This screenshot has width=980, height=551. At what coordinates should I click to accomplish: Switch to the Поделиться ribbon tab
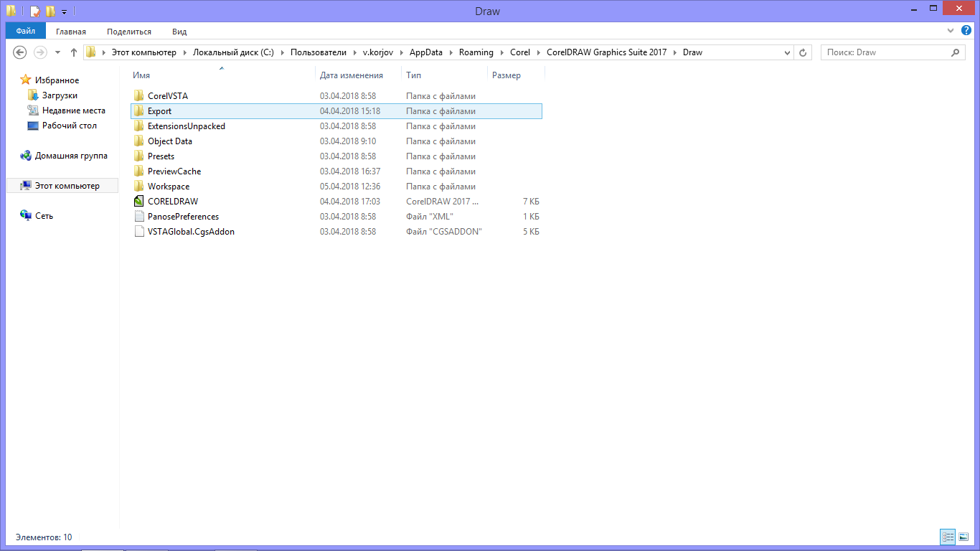click(129, 32)
